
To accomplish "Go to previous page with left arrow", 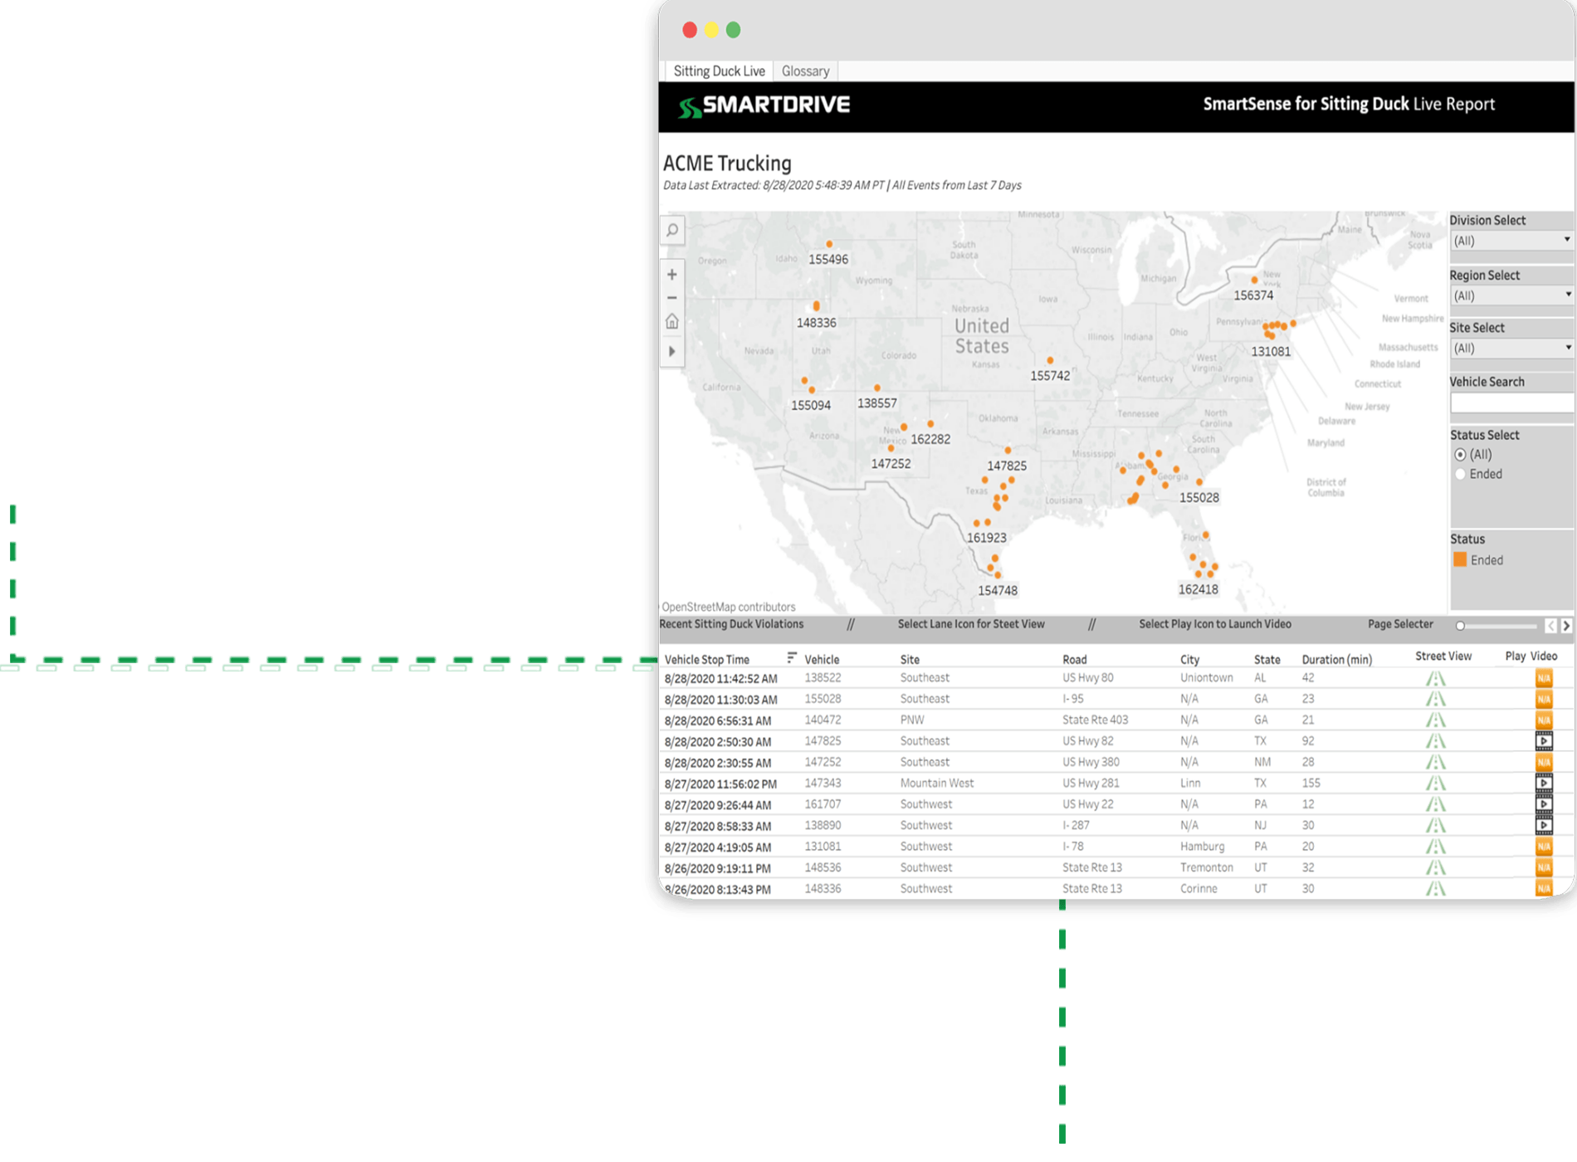I will (1550, 626).
